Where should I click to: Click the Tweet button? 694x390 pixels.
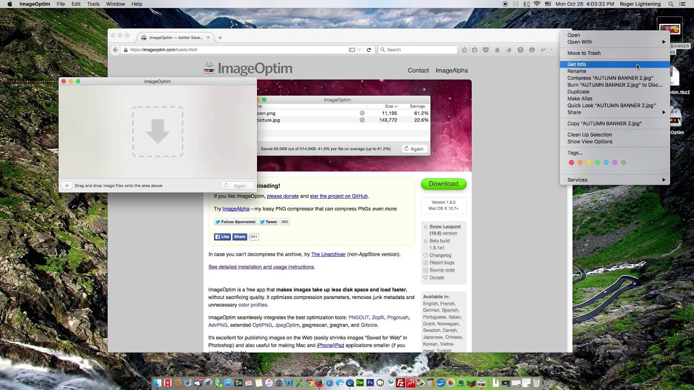[268, 222]
